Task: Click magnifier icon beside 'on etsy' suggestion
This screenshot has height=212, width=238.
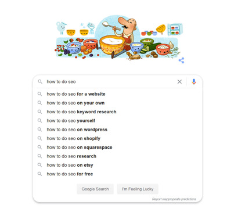Action: [39, 165]
